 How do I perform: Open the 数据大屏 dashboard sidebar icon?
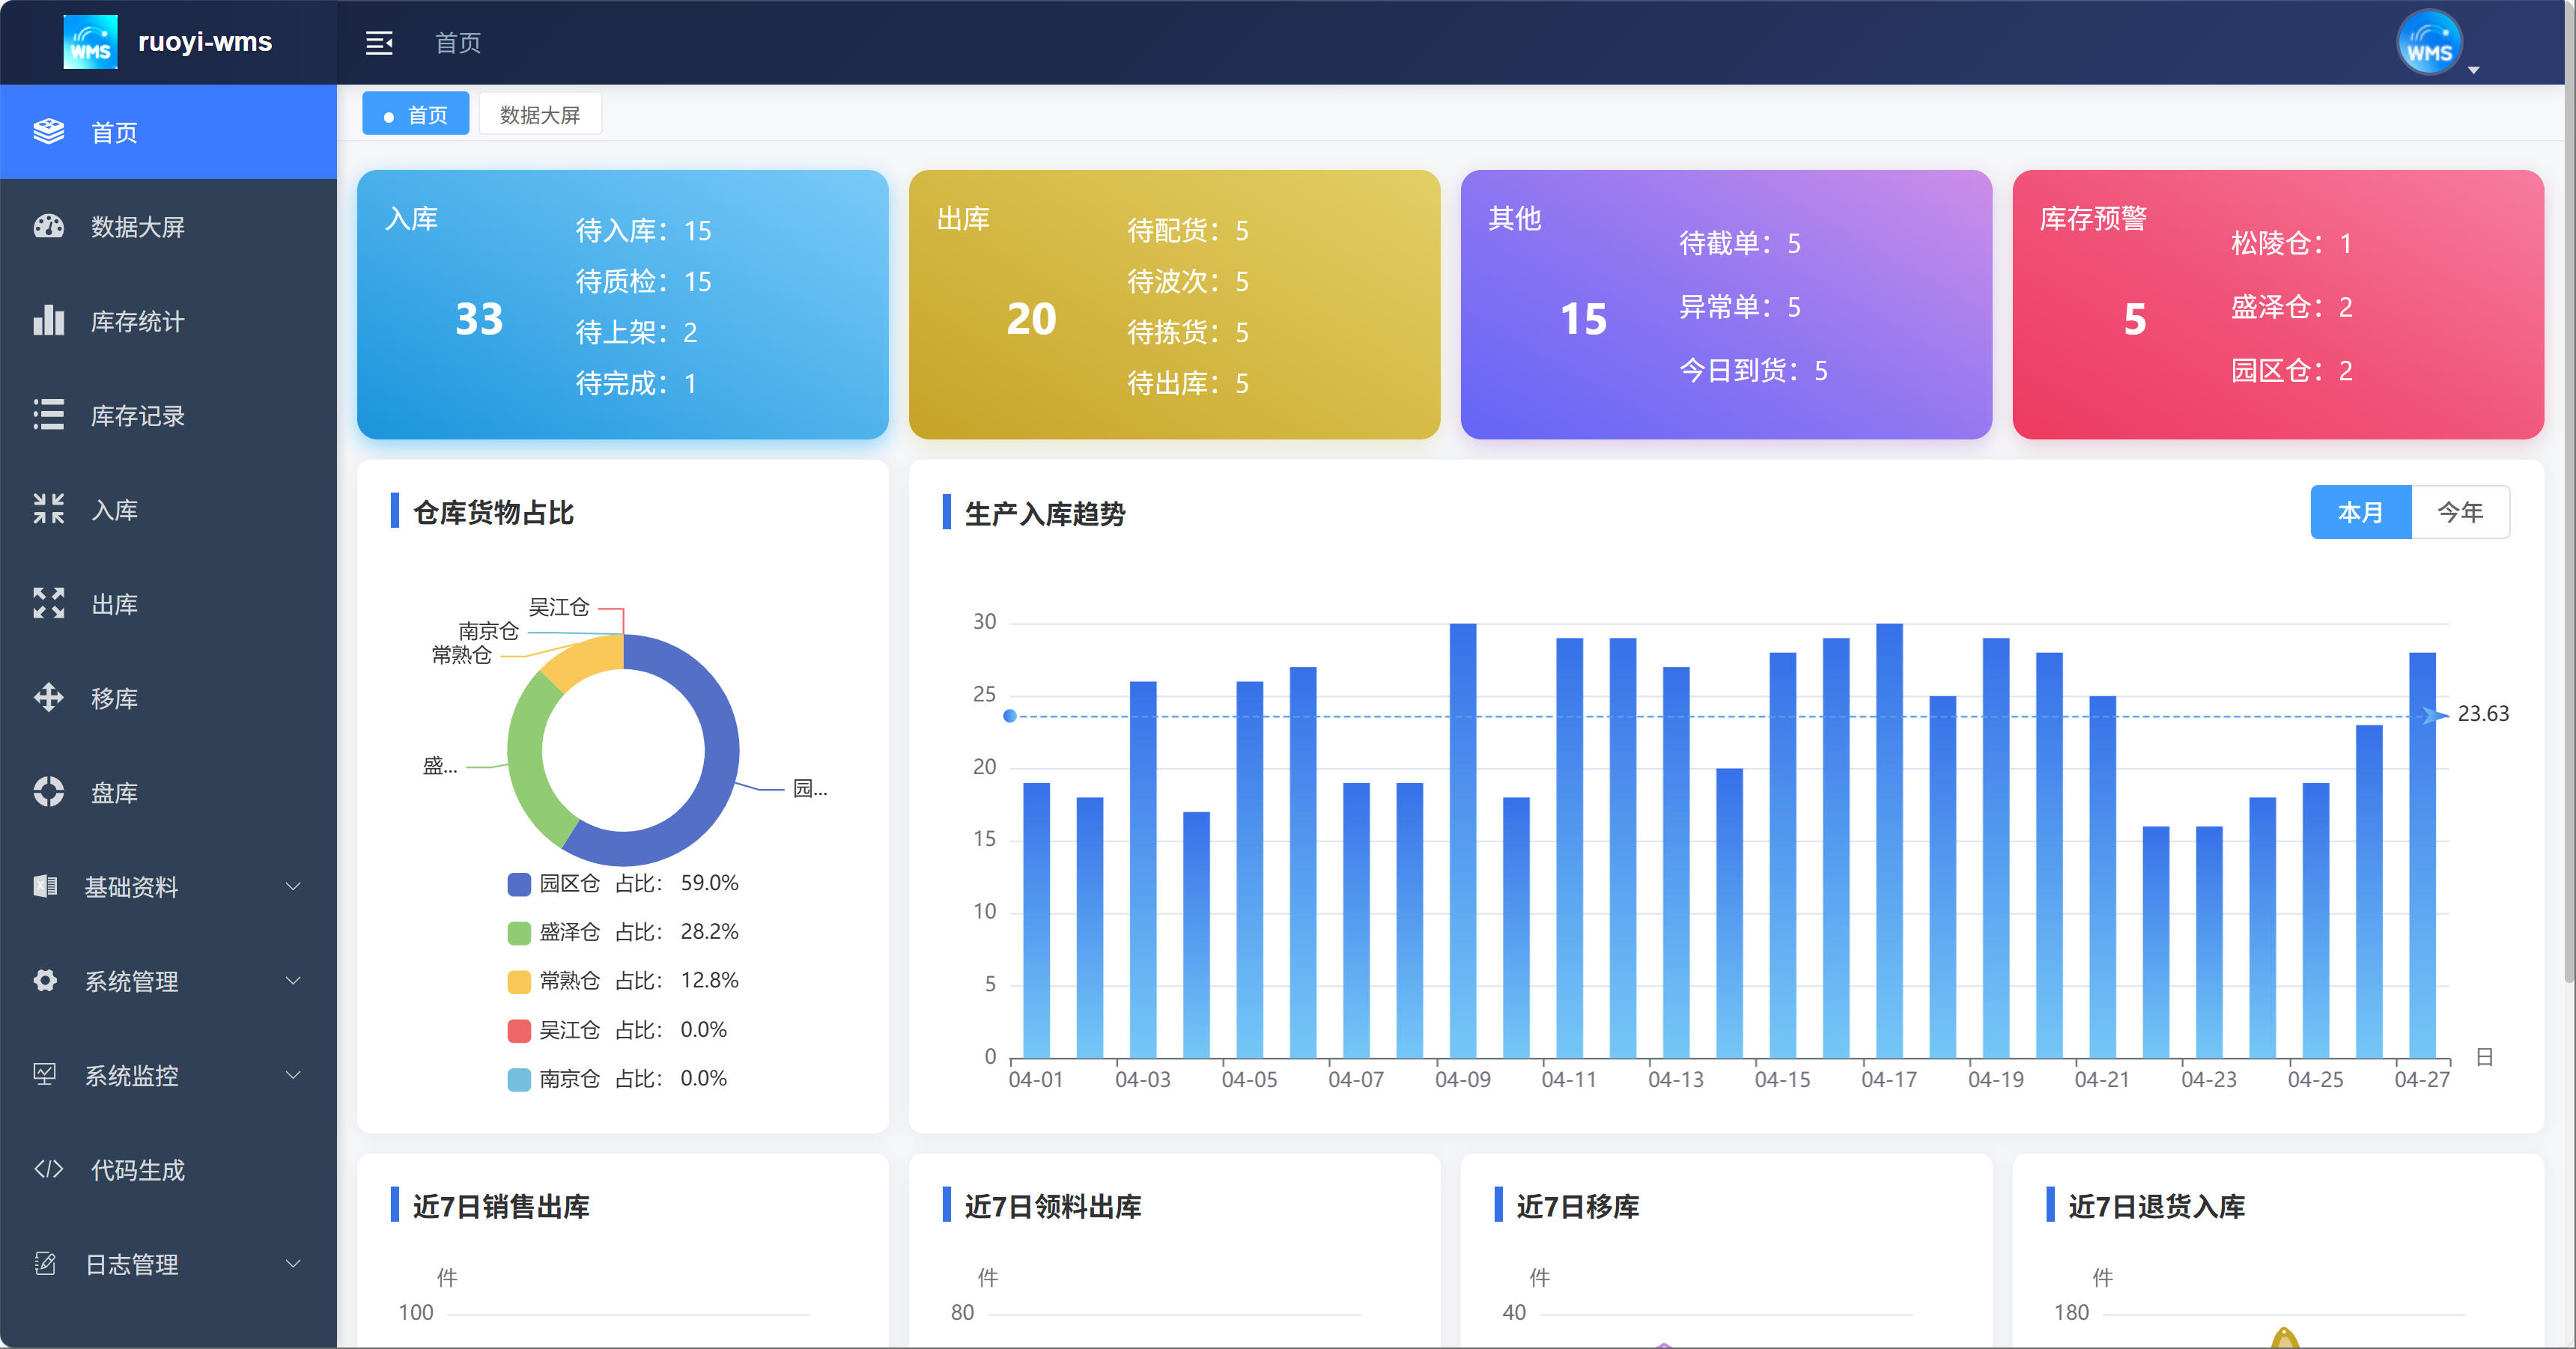48,227
